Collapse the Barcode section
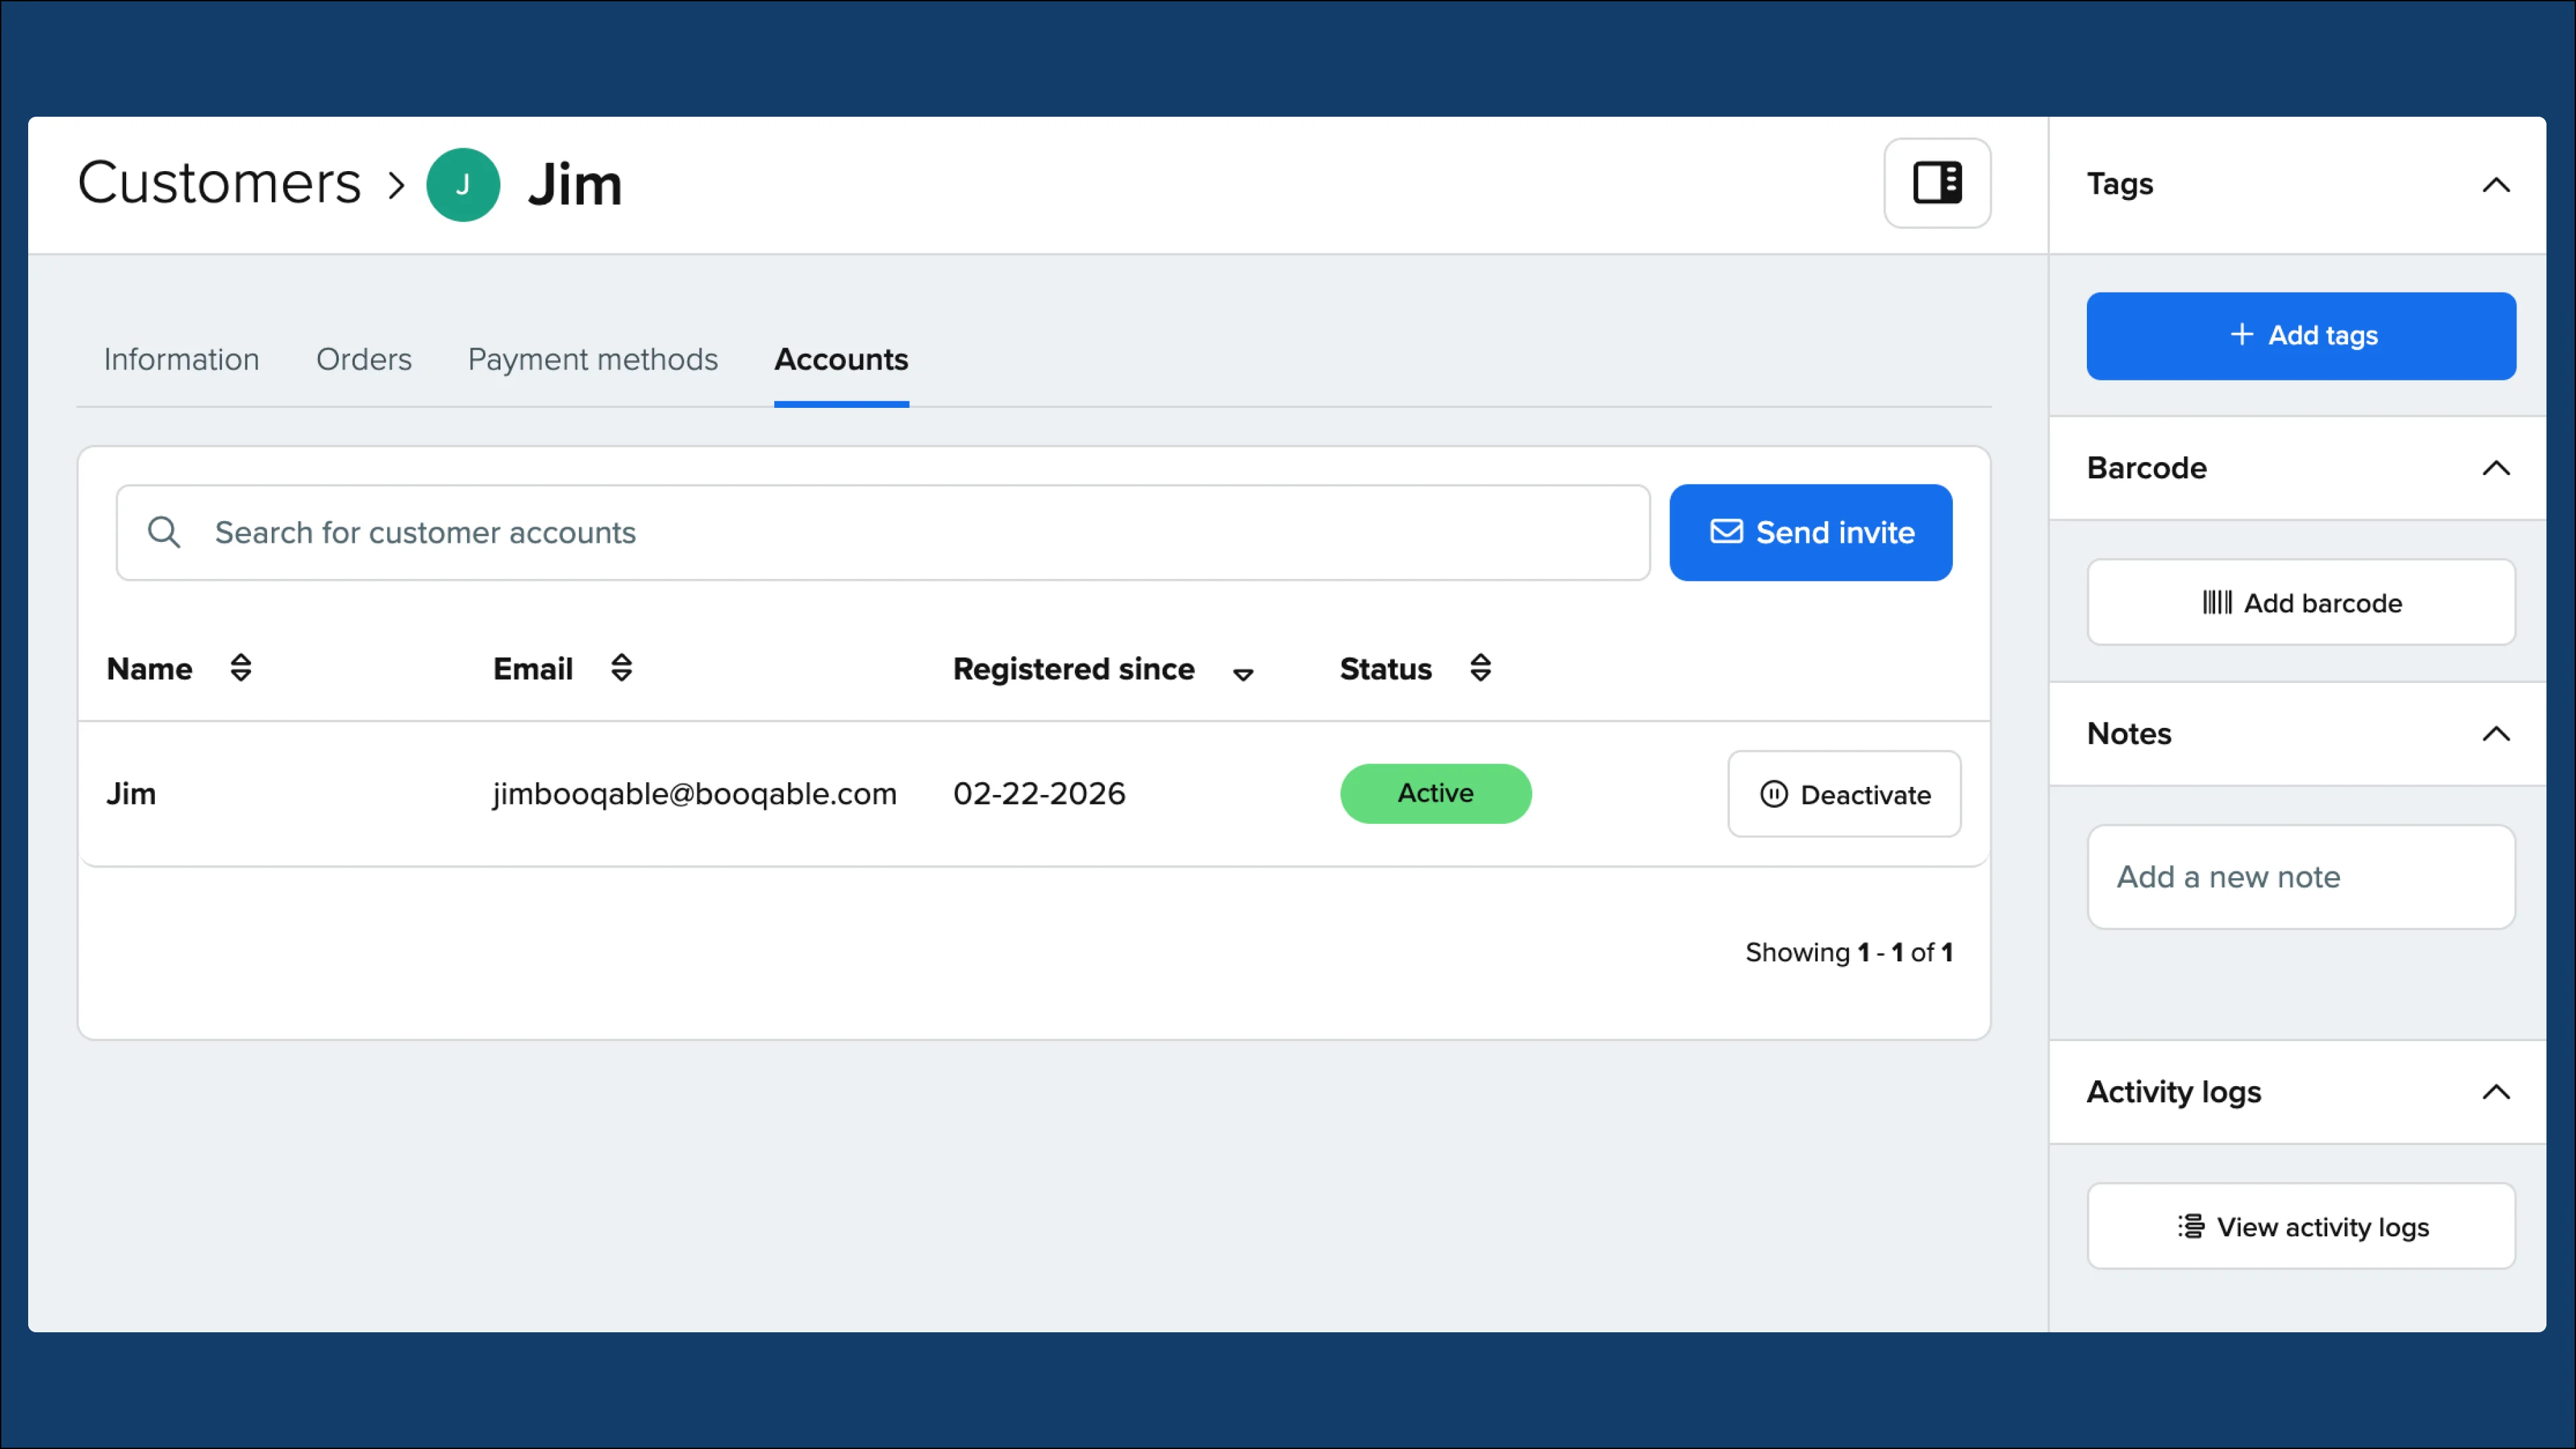The image size is (2576, 1449). coord(2497,468)
